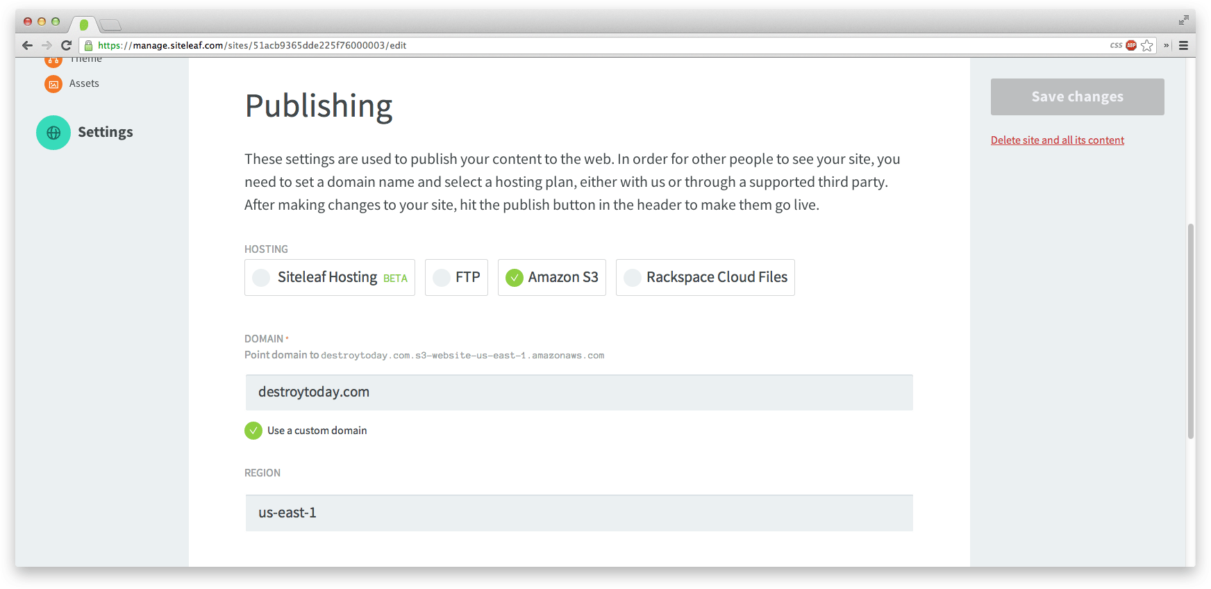
Task: Click the BETA label
Action: pyautogui.click(x=395, y=279)
